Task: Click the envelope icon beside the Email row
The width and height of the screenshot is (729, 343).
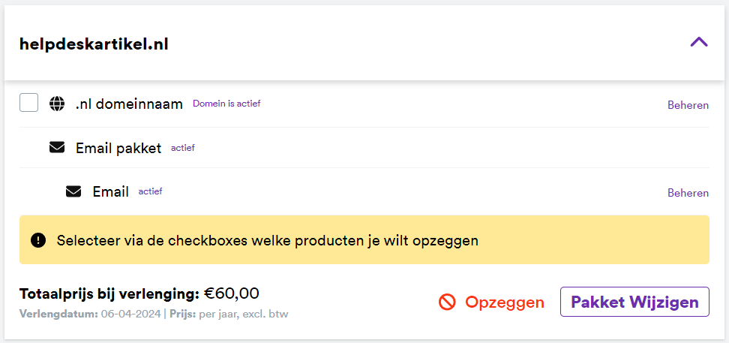Action: [73, 191]
